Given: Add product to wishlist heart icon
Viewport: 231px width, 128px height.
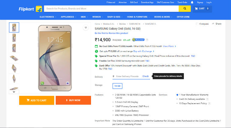Looking at the screenshot, I should coord(86,28).
